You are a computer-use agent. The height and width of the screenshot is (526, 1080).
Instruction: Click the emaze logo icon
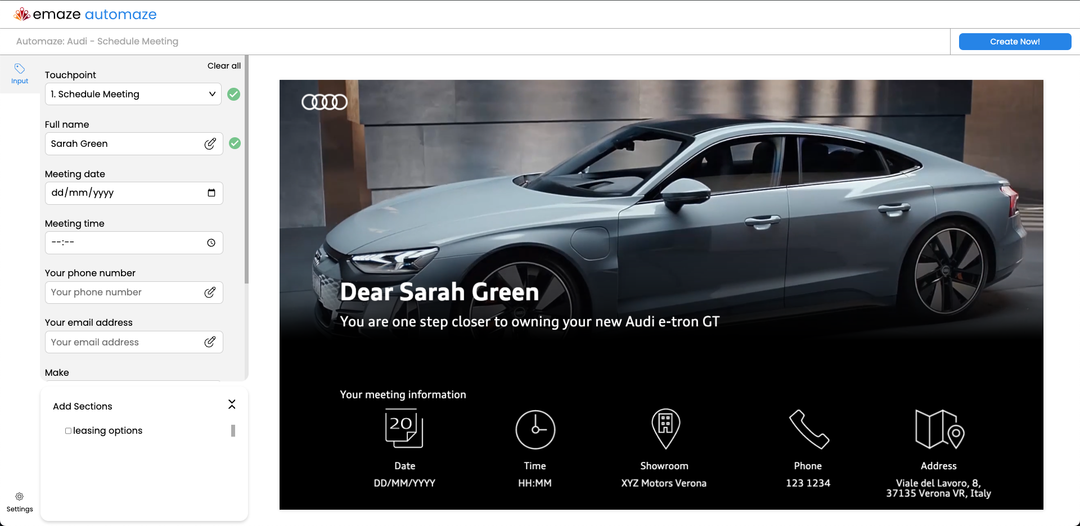click(22, 14)
